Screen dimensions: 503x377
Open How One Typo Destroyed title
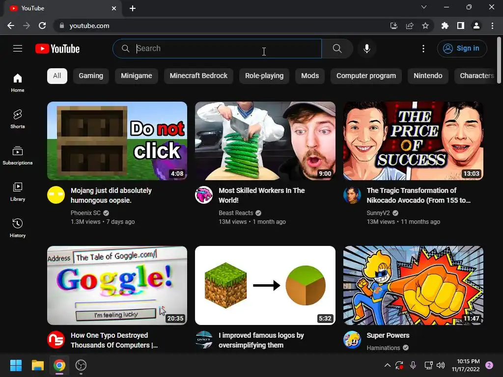click(x=114, y=340)
